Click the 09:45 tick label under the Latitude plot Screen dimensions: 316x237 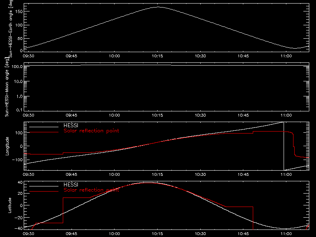click(71, 234)
